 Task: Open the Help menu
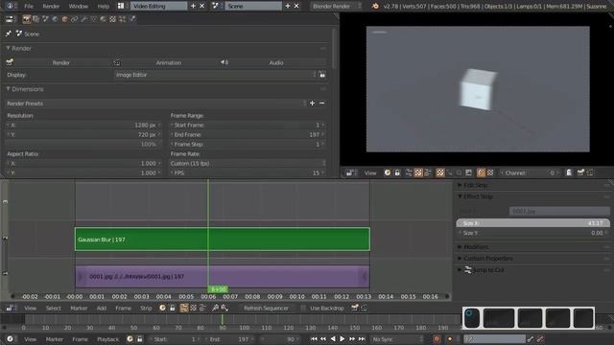(104, 6)
